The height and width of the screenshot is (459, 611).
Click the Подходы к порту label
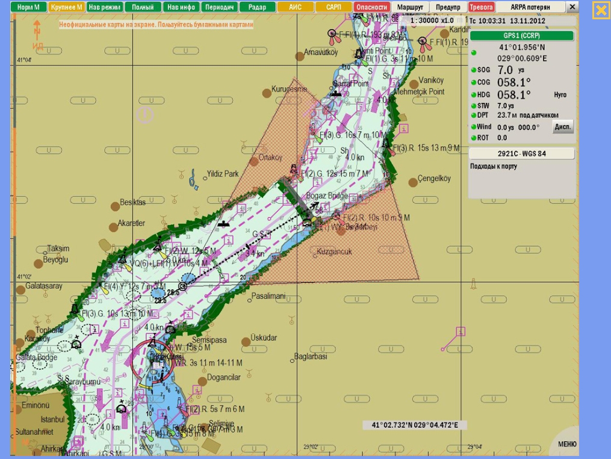[494, 166]
